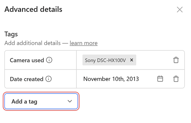Open the learn more link
This screenshot has height=123, width=191.
(84, 43)
